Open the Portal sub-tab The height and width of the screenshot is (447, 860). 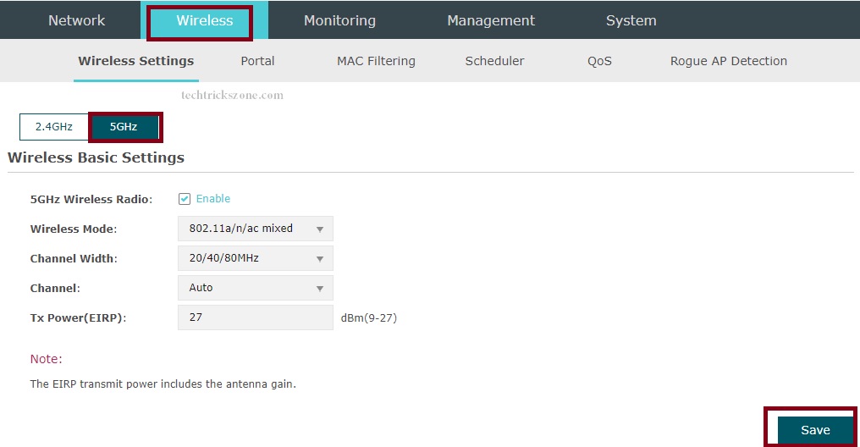257,61
